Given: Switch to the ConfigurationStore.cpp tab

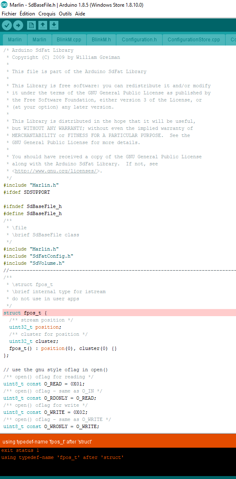Looking at the screenshot, I should pos(194,40).
